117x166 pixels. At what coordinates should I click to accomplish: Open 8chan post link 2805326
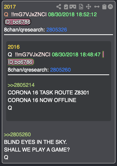click(x=57, y=30)
